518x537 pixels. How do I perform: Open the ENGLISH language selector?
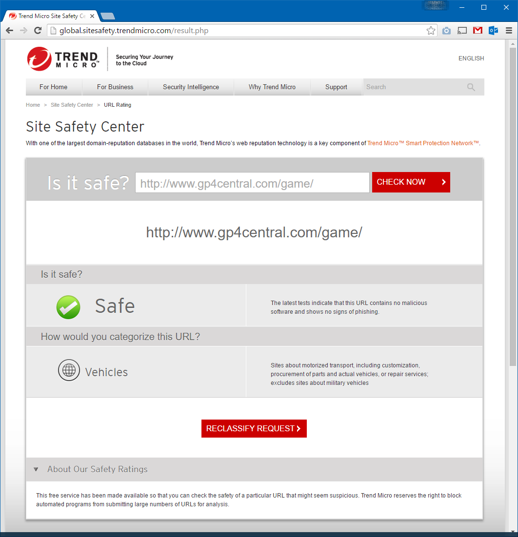(471, 58)
